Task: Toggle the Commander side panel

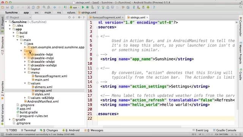Action: pos(240,26)
